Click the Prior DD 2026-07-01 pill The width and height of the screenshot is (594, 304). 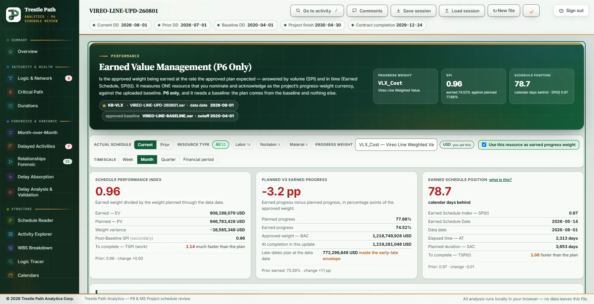click(183, 25)
